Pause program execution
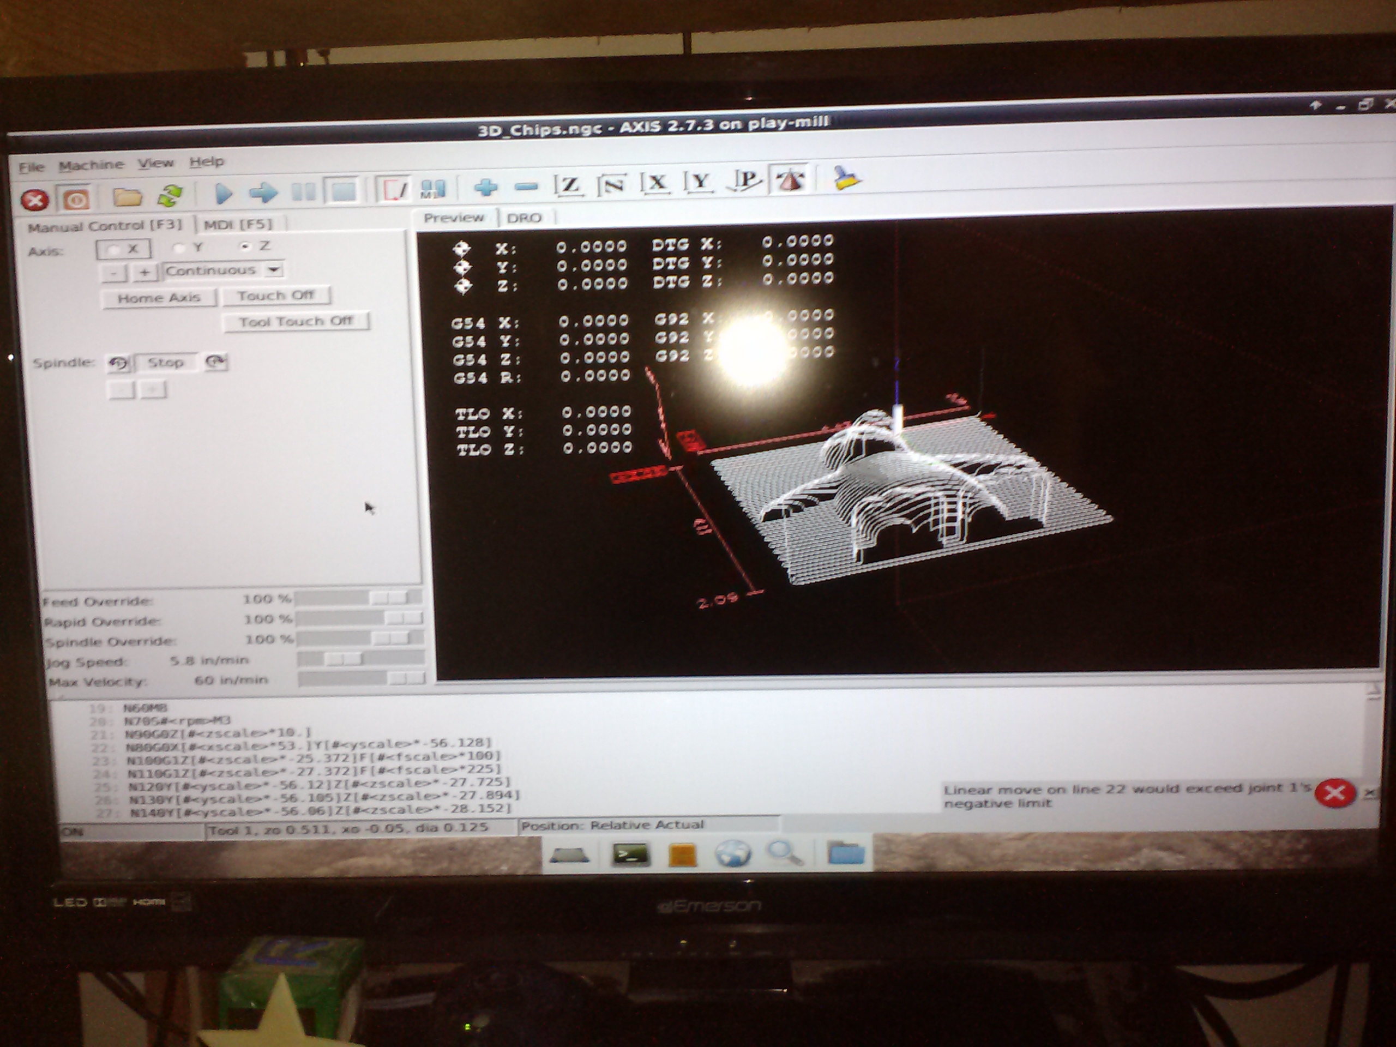The width and height of the screenshot is (1396, 1047). (x=304, y=191)
